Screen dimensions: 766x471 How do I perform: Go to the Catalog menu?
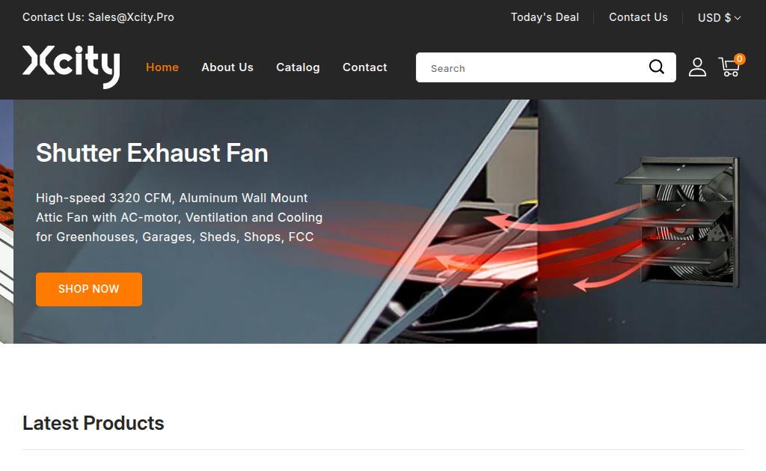[298, 67]
